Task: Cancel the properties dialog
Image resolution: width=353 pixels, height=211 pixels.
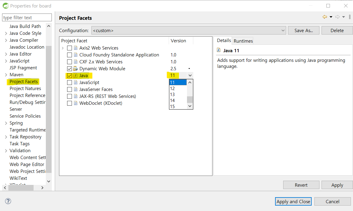Action: pyautogui.click(x=333, y=201)
